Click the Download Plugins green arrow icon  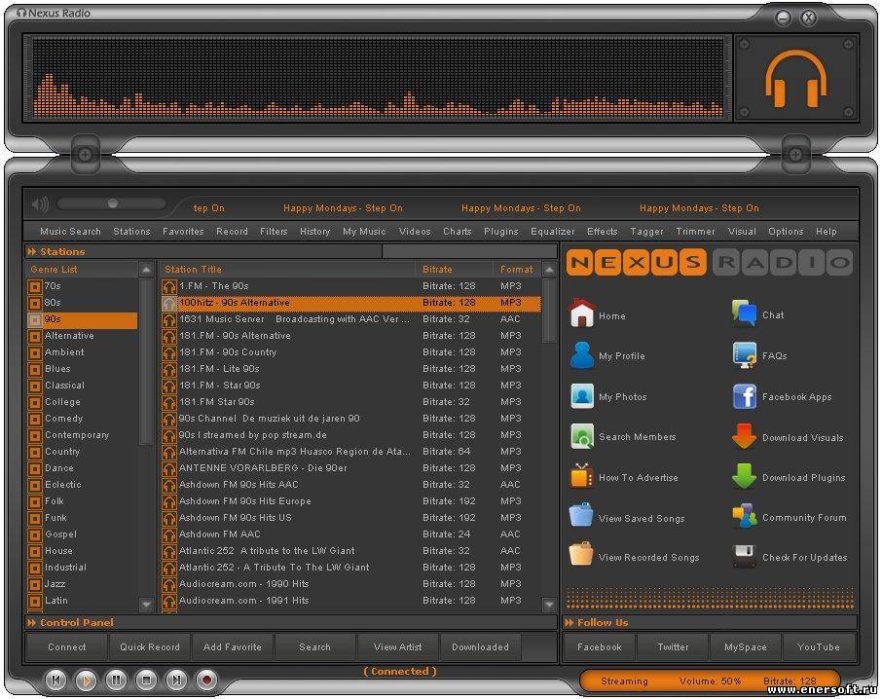[744, 476]
